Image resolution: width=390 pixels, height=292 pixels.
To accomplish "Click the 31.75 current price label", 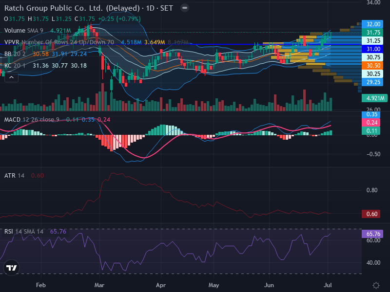I will point(372,33).
